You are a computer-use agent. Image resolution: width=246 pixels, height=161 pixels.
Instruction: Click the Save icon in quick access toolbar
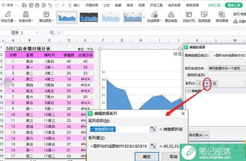(24, 5)
